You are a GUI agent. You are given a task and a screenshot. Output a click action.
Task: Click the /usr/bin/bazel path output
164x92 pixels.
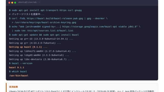19,76
